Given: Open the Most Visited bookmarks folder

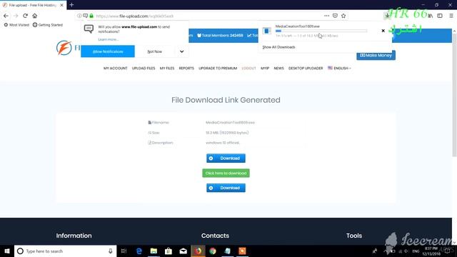Looking at the screenshot, I should click(x=16, y=25).
